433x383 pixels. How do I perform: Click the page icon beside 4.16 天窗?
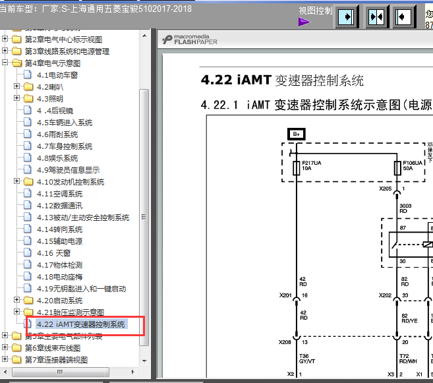pyautogui.click(x=27, y=252)
